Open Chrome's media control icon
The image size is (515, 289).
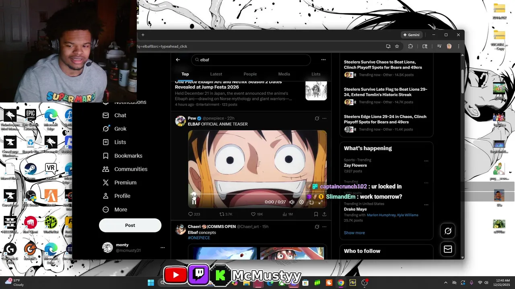click(x=439, y=46)
